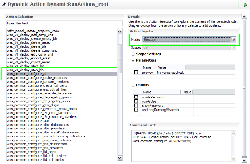Select was_70_deploy_edit_comp_unit action
Image resolution: width=250 pixels, height=164 pixels.
point(30,54)
